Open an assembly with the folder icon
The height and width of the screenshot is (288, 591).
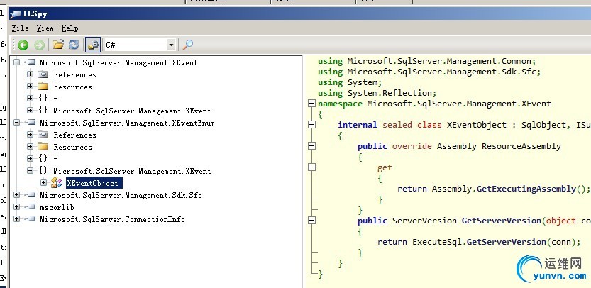pyautogui.click(x=58, y=45)
